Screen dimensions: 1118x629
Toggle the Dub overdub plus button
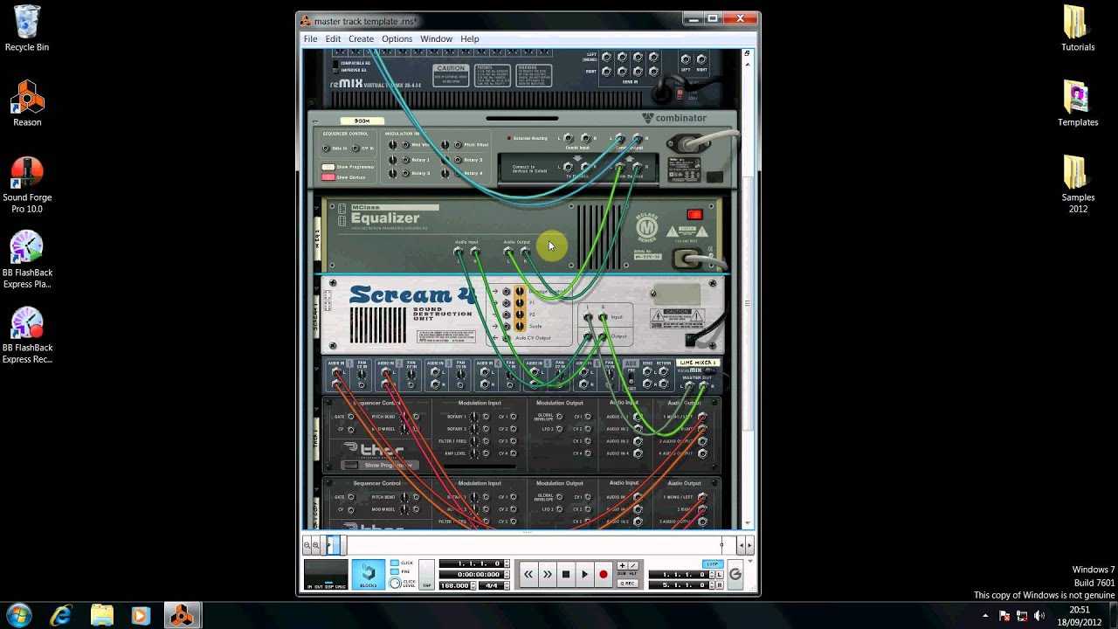[x=622, y=565]
